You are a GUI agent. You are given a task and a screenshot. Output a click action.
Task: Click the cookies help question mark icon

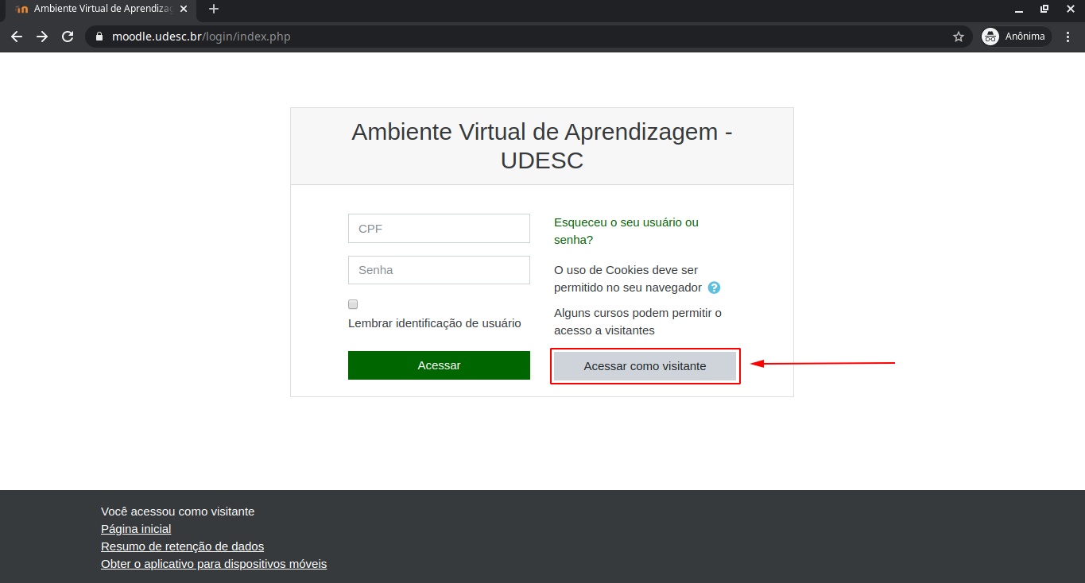(x=714, y=288)
